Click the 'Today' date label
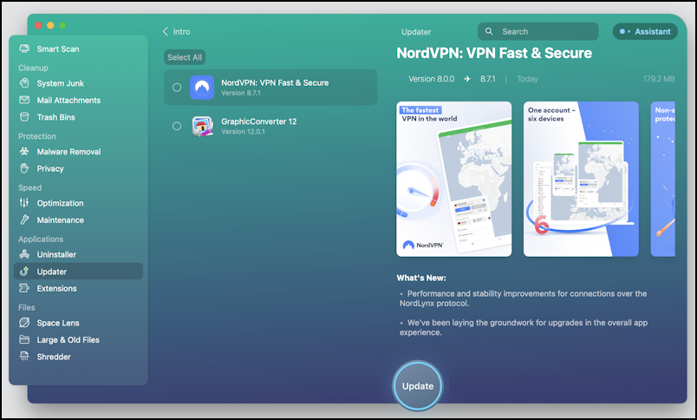Viewport: 697px width, 420px height. tap(527, 79)
